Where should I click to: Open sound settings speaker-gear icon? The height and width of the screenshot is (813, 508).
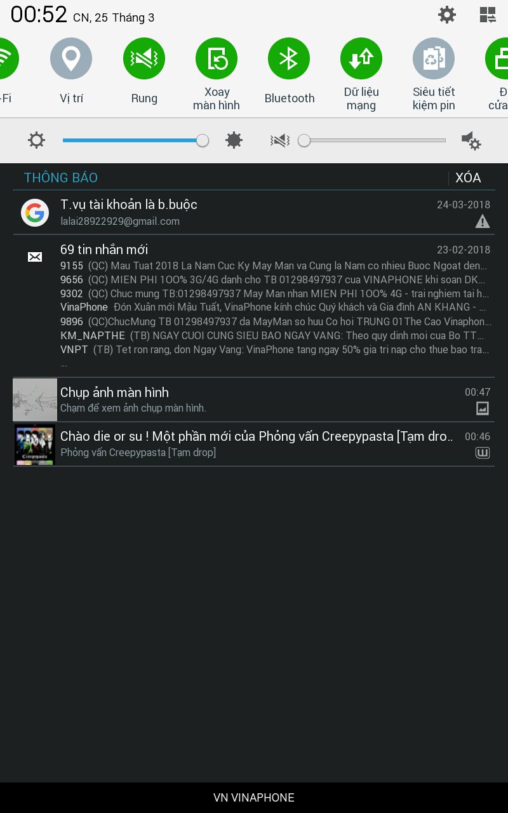[x=471, y=140]
